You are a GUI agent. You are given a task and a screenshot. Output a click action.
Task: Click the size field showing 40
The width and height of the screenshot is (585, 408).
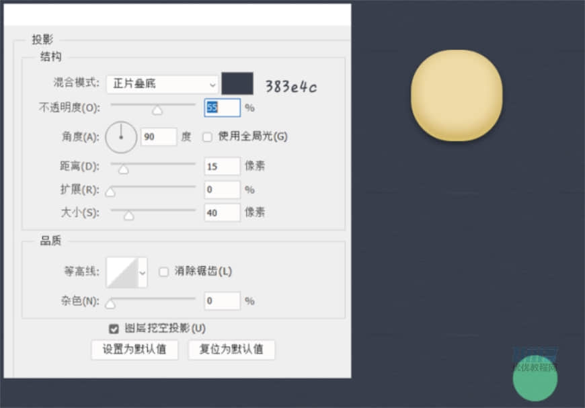coord(222,212)
